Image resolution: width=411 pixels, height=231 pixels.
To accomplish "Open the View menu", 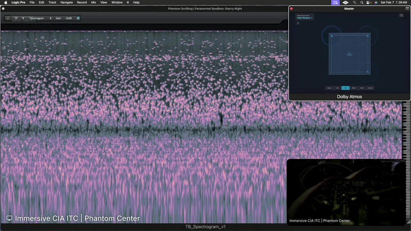I will tap(104, 2).
